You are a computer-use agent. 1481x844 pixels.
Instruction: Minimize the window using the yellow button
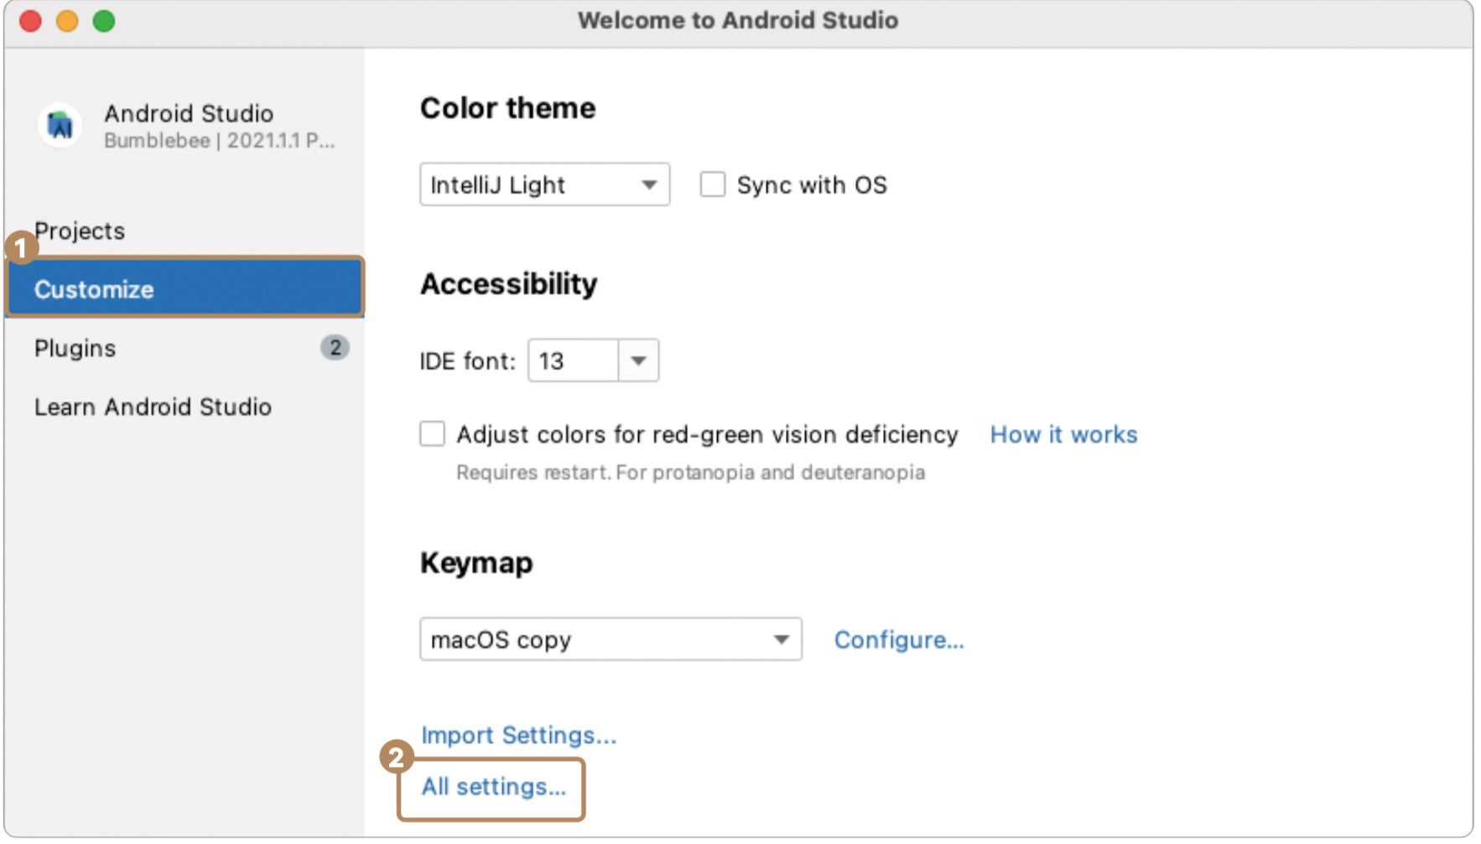pyautogui.click(x=67, y=21)
